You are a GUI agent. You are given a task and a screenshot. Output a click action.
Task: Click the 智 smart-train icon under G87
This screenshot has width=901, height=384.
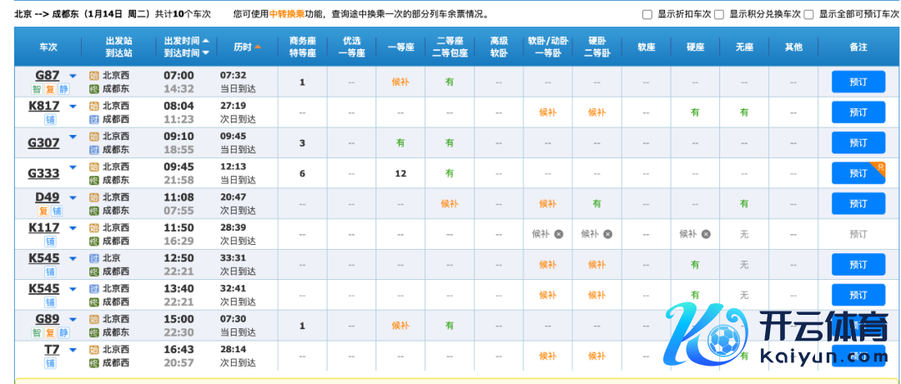pyautogui.click(x=36, y=89)
